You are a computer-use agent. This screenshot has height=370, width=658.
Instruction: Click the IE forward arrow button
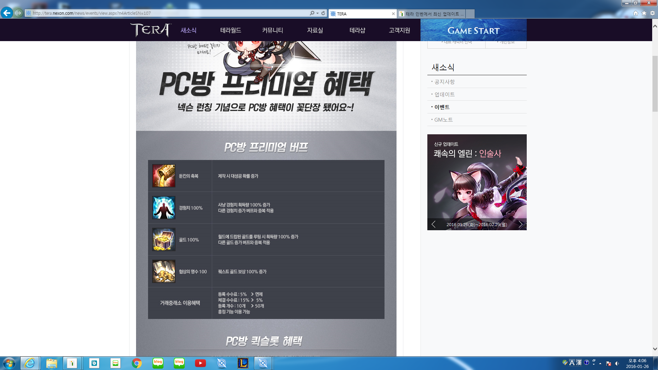click(x=19, y=13)
